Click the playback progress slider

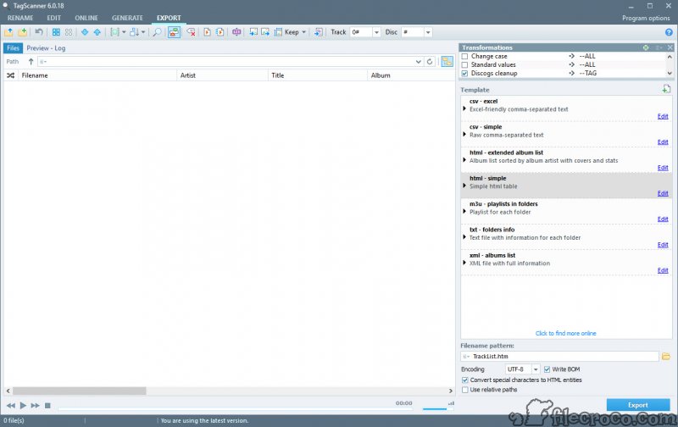220,407
